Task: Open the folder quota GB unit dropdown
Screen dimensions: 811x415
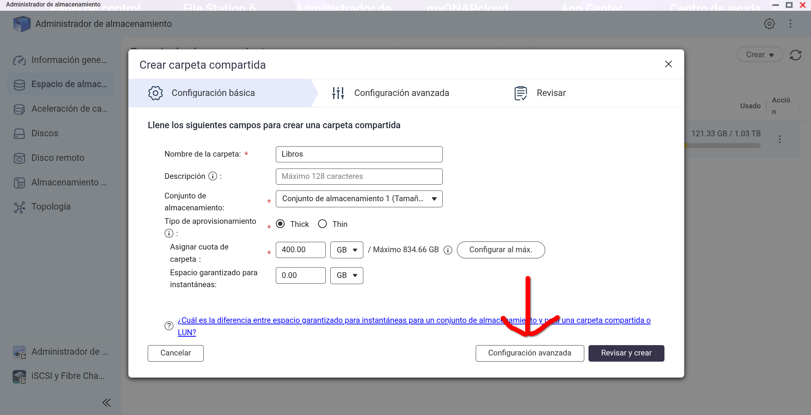Action: (346, 250)
